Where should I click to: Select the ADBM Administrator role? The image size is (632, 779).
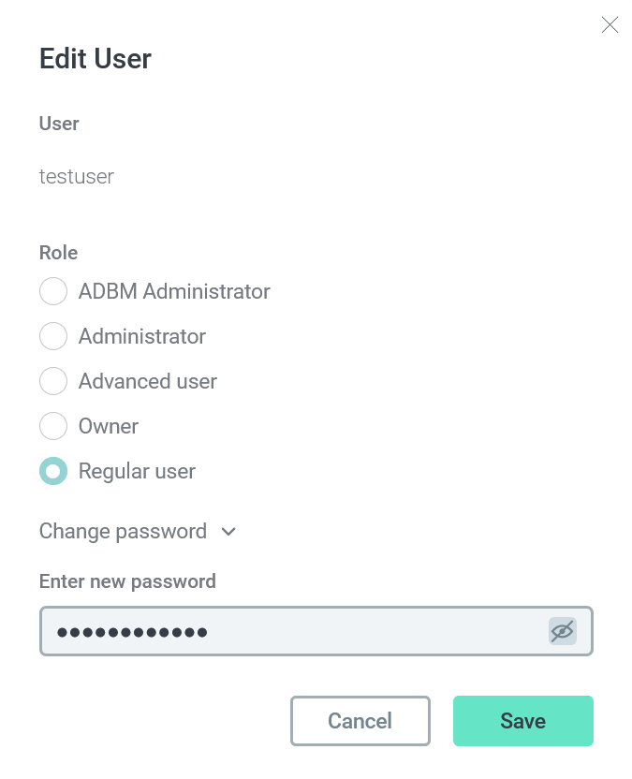click(53, 291)
